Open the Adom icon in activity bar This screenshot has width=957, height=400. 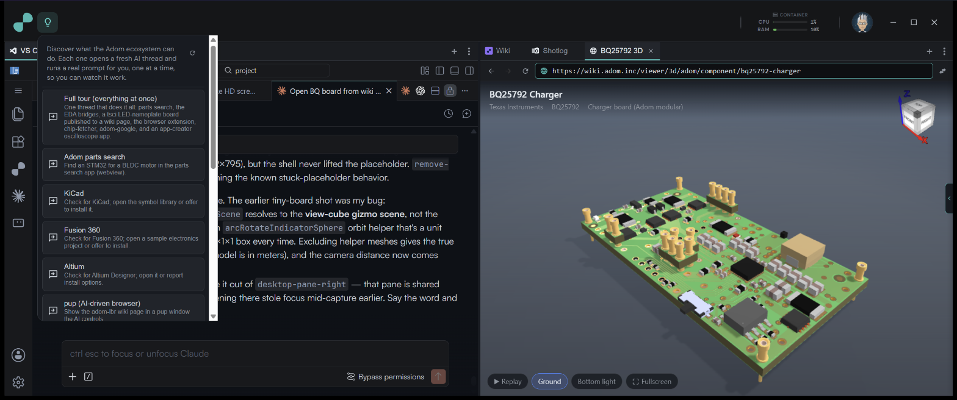pos(18,169)
